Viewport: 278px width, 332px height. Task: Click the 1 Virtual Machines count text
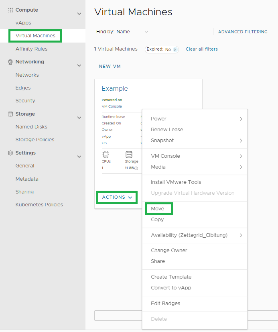point(116,49)
